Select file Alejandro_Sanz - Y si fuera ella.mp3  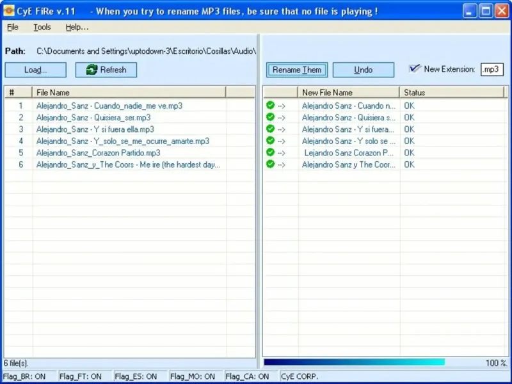tap(95, 129)
